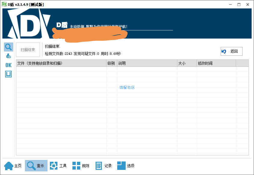The width and height of the screenshot is (254, 175).
Task: Open the 工具 tools tab
Action: tap(58, 166)
